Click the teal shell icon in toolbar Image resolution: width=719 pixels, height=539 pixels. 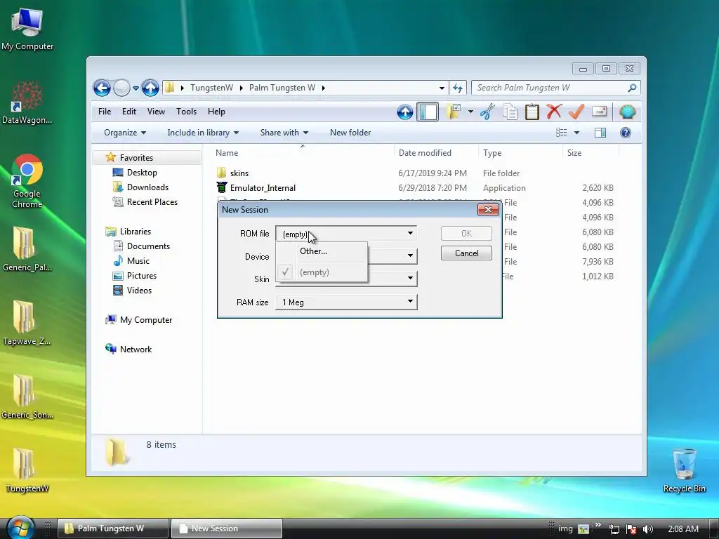(627, 112)
